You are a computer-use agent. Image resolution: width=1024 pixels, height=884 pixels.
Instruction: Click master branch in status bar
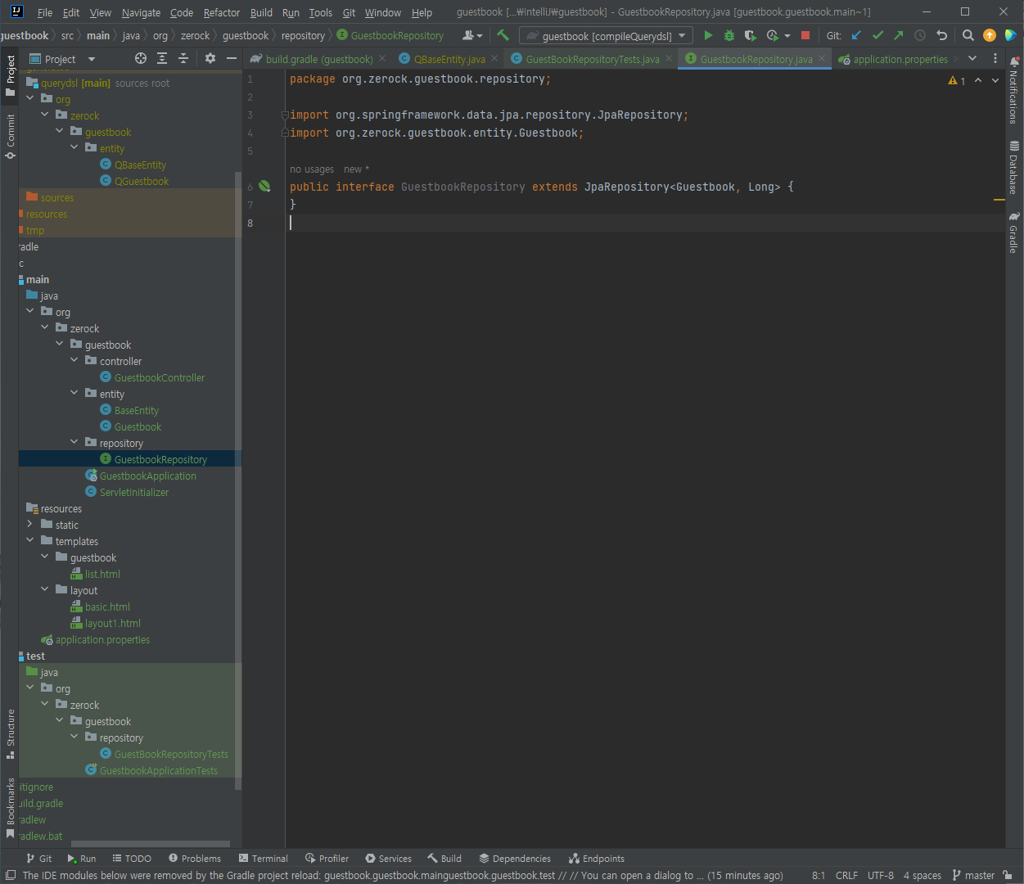[973, 875]
